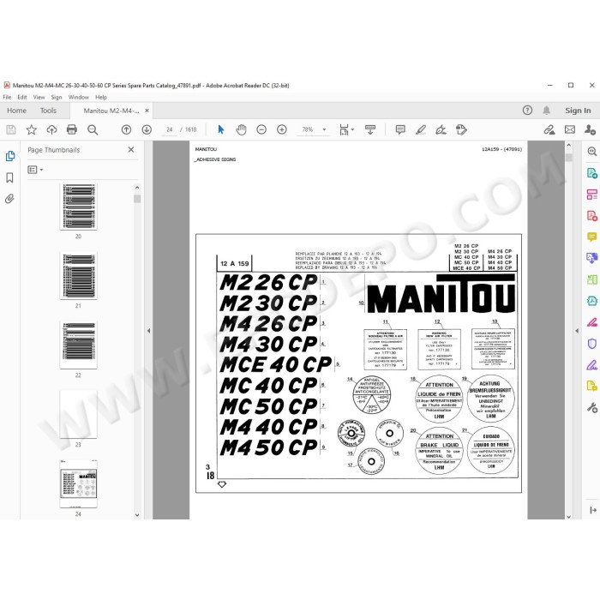600x600 pixels.
Task: Click thumbnails panel scroll down arrow
Action: pyautogui.click(x=137, y=514)
